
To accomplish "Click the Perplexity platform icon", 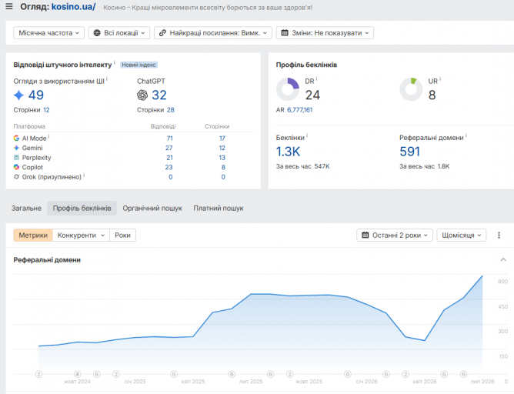I will point(16,158).
